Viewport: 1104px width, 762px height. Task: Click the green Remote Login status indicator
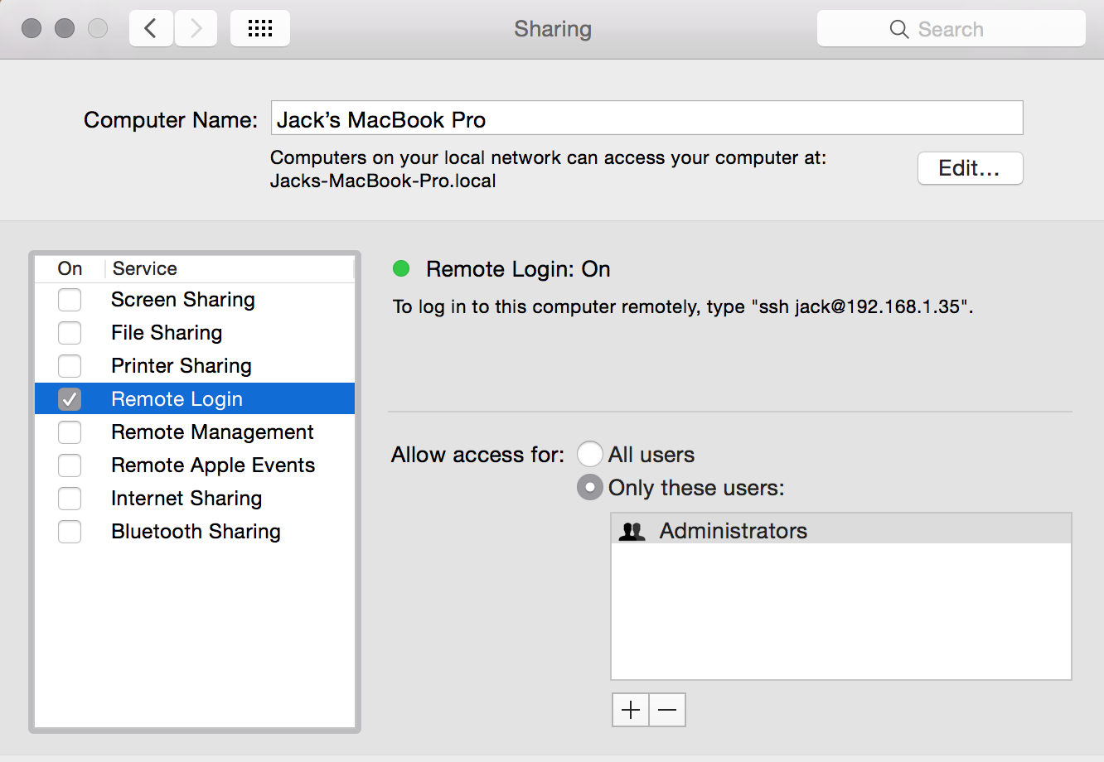tap(401, 268)
